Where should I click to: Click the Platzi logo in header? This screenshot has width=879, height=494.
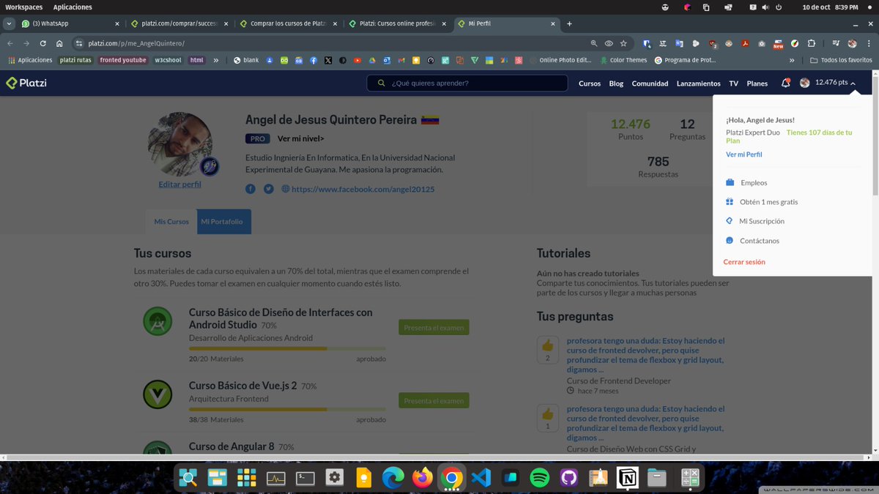(26, 83)
